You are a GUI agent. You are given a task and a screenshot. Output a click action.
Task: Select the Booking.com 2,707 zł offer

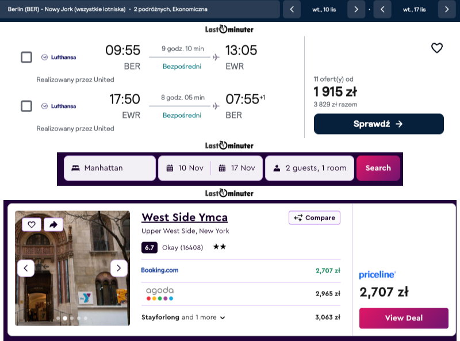point(241,271)
